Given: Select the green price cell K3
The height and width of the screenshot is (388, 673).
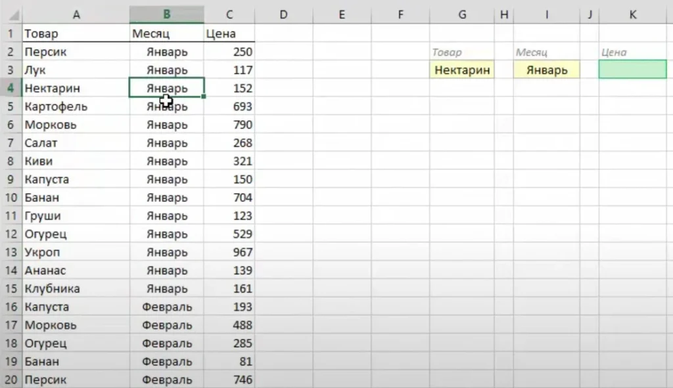Looking at the screenshot, I should pos(632,70).
